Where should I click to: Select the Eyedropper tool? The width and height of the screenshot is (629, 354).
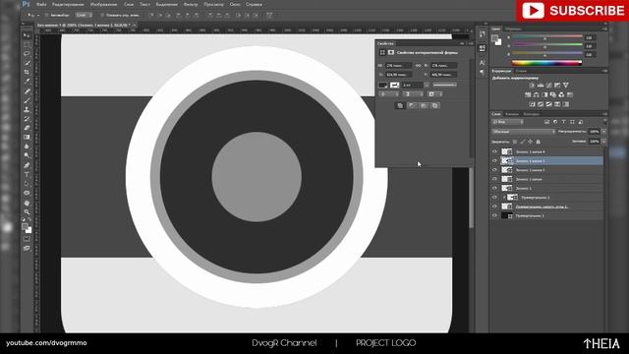[27, 82]
